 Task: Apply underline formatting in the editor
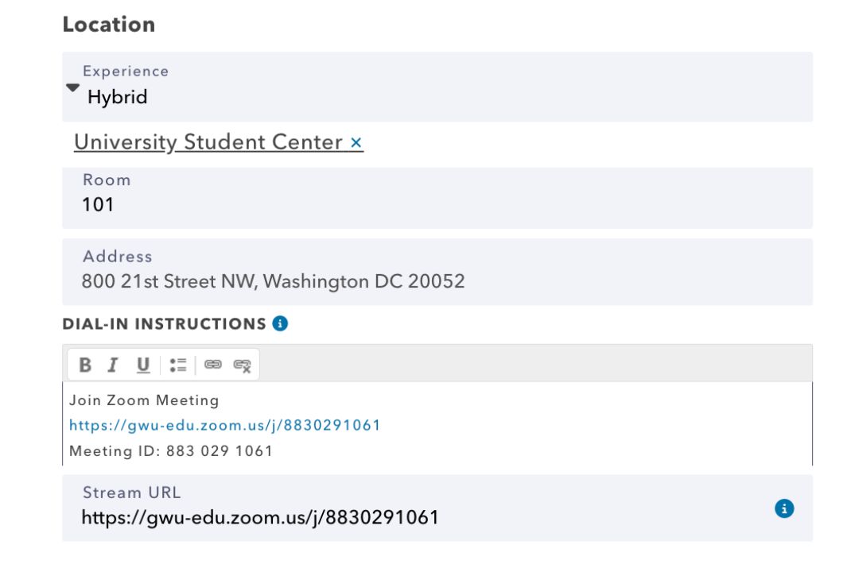pos(142,365)
